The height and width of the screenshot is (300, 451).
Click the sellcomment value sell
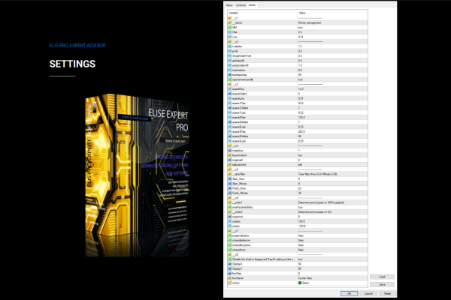(x=300, y=165)
